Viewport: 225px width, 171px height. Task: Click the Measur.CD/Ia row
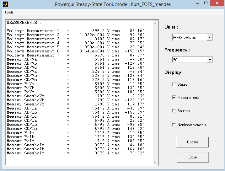point(76,120)
